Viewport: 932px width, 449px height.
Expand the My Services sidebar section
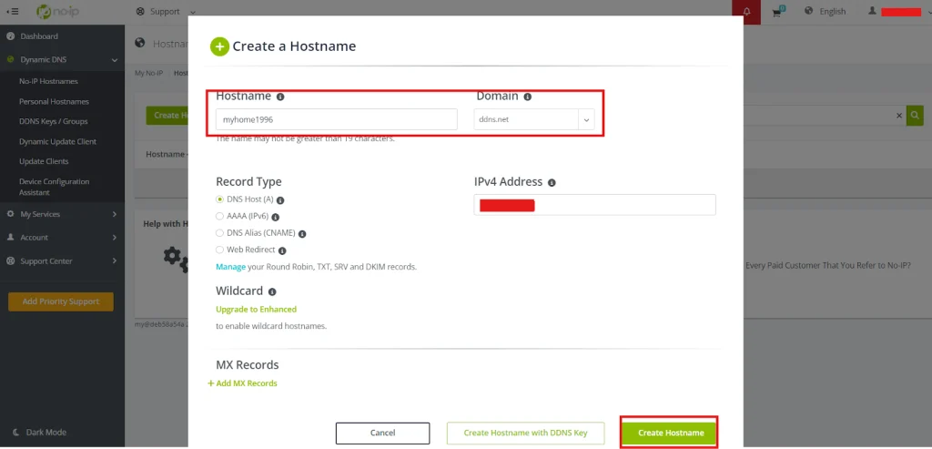tap(62, 214)
